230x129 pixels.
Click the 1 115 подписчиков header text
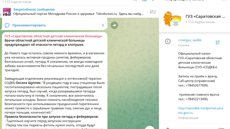[16, 2]
